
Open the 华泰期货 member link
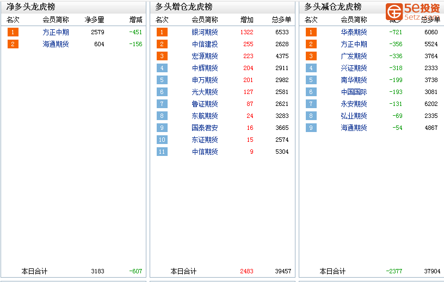(x=354, y=32)
